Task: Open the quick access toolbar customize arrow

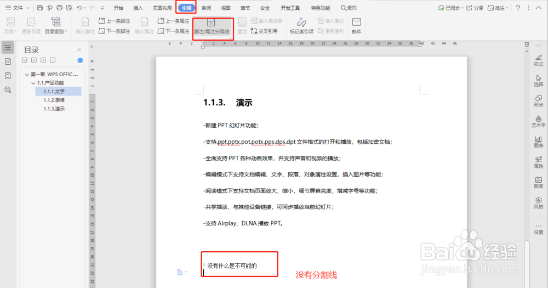Action: click(102, 8)
